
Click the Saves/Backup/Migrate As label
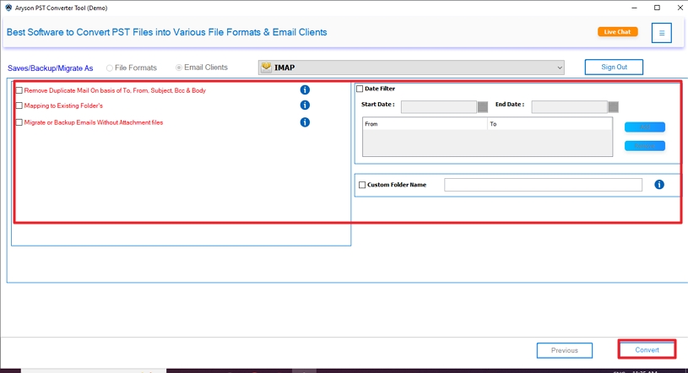coord(51,68)
